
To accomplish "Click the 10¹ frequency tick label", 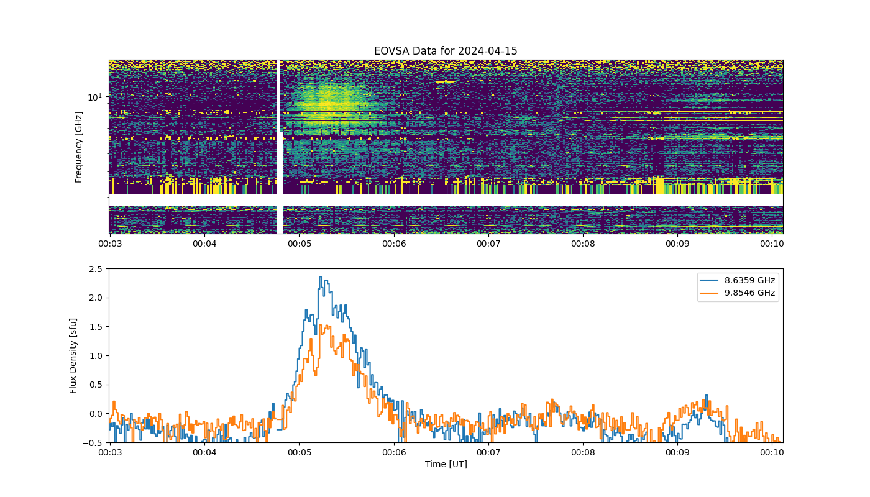I will [94, 97].
